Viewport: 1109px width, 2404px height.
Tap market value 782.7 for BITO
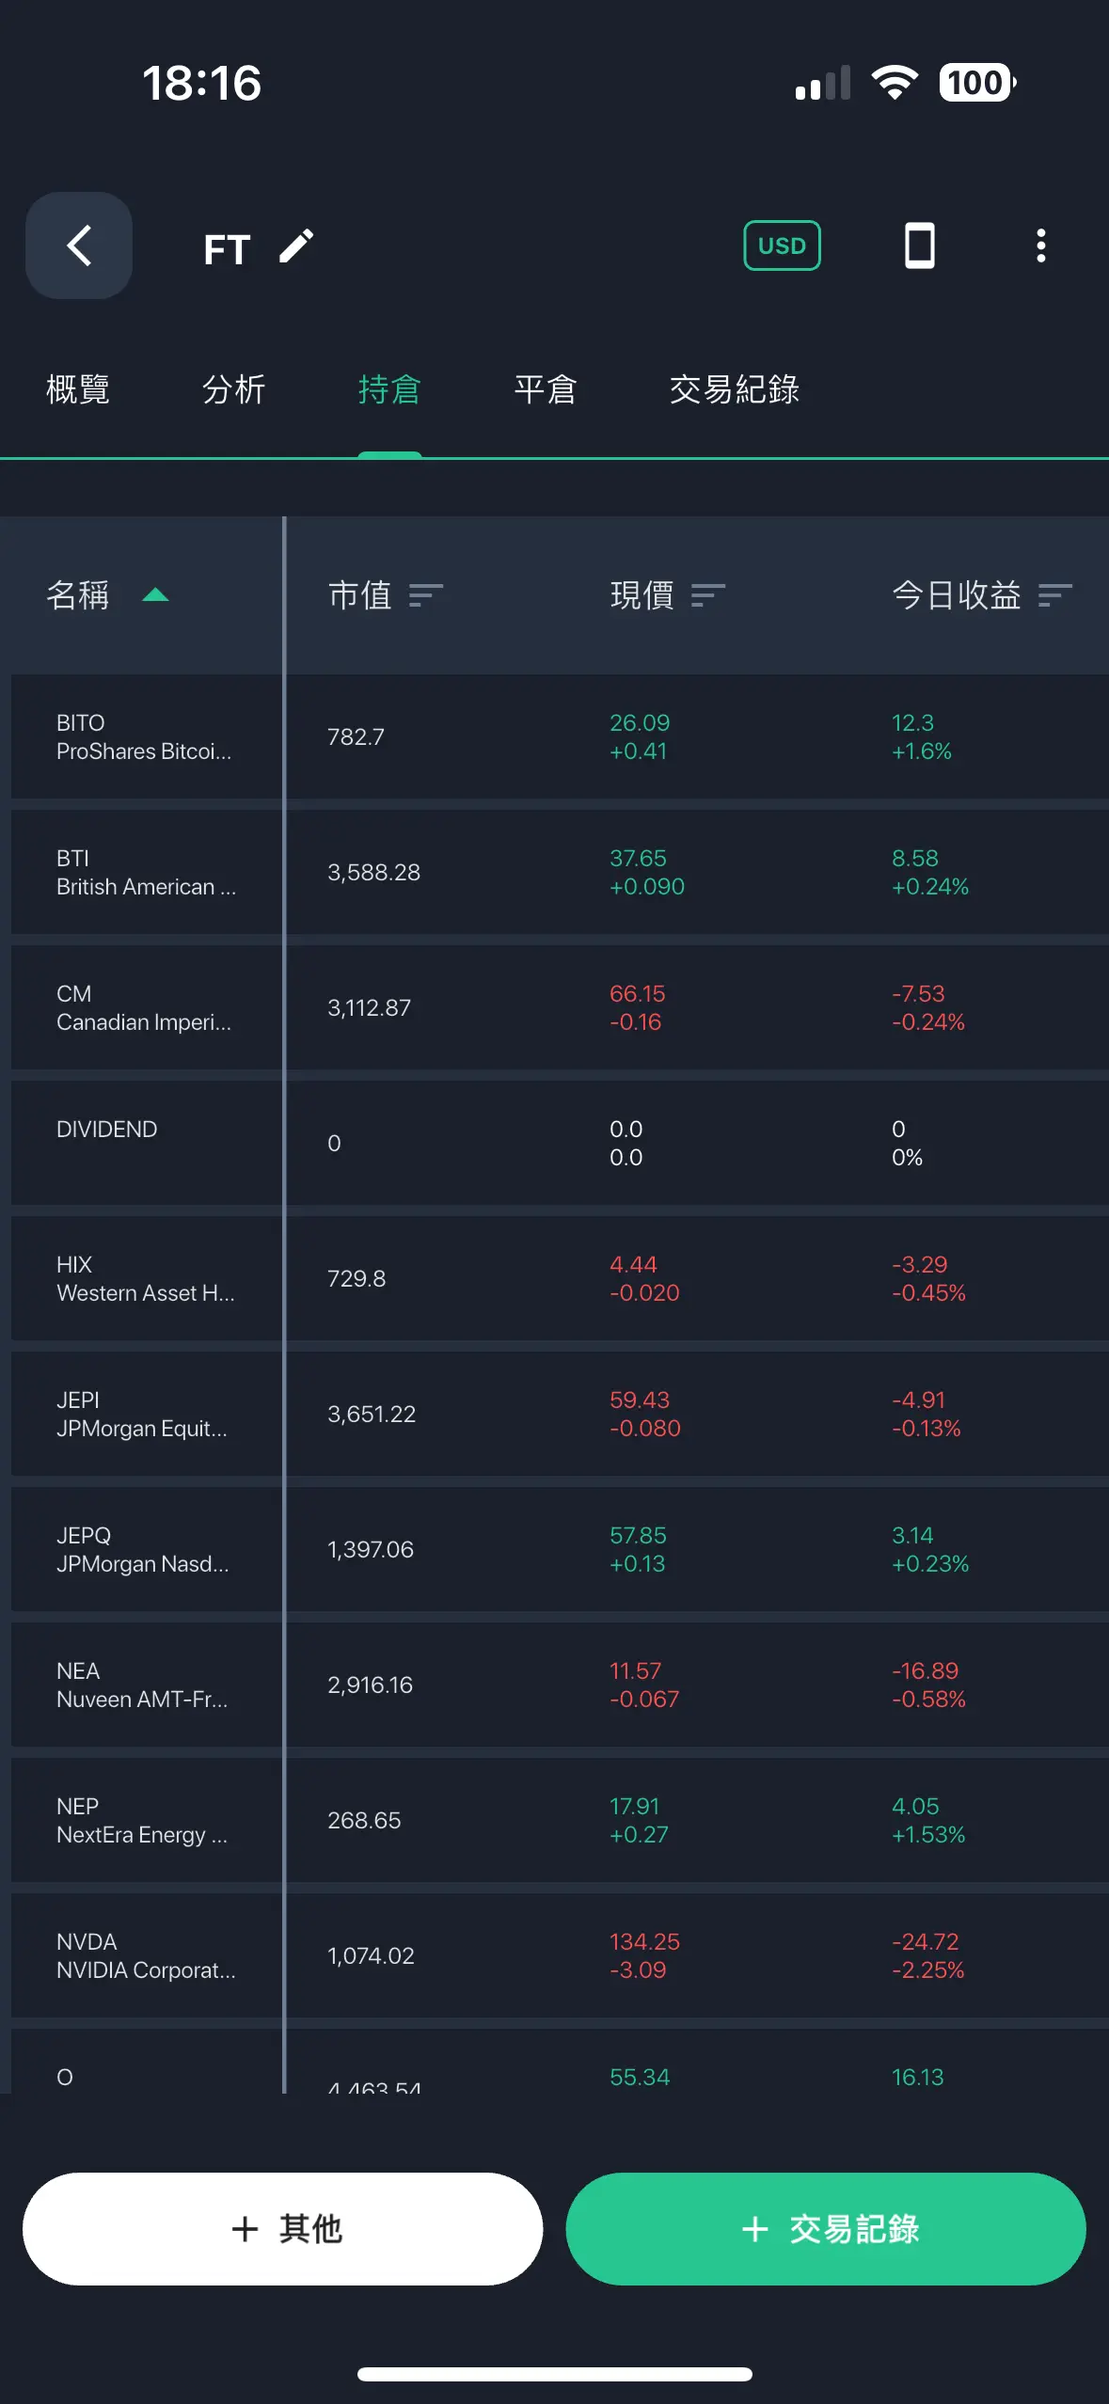[356, 736]
